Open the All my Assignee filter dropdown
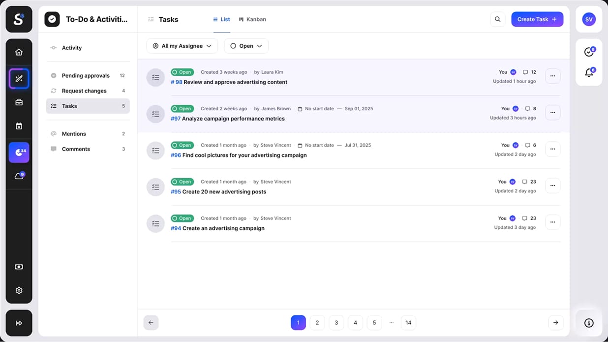 tap(182, 45)
